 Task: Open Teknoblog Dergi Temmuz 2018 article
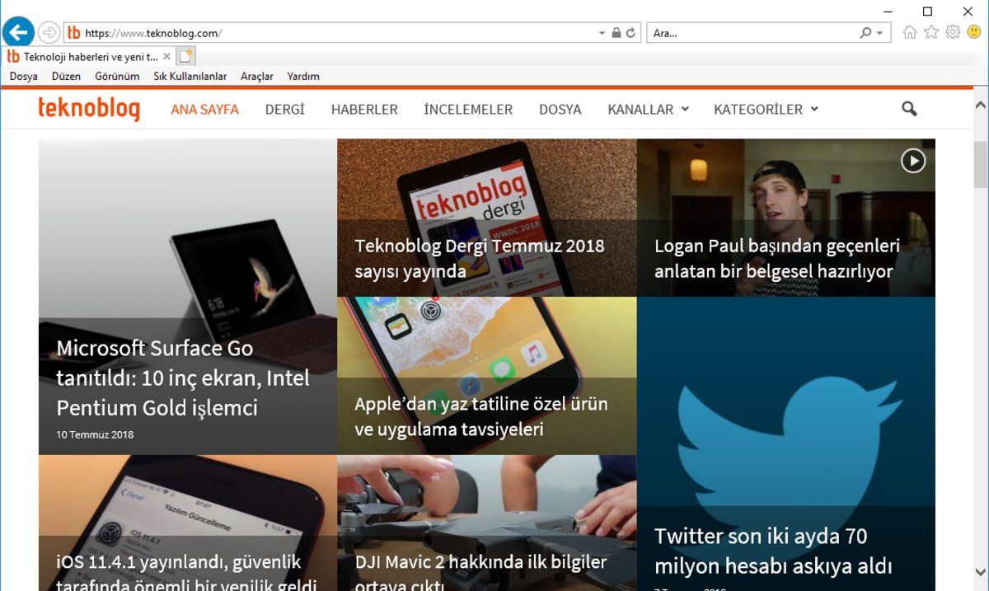[x=480, y=258]
